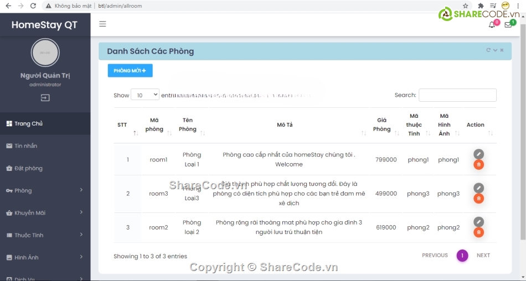Sort table by Mã Hình Ảnh column
526x281 pixels.
pyautogui.click(x=448, y=125)
